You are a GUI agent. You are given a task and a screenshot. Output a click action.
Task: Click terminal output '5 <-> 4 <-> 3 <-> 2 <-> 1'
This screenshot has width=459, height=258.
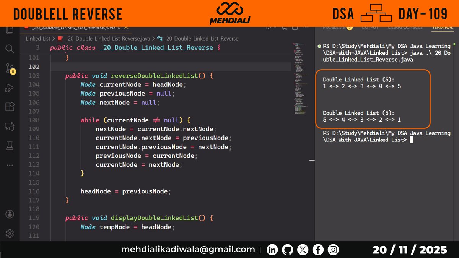pyautogui.click(x=362, y=120)
